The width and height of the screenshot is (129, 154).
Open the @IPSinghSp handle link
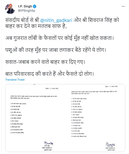click(x=26, y=11)
